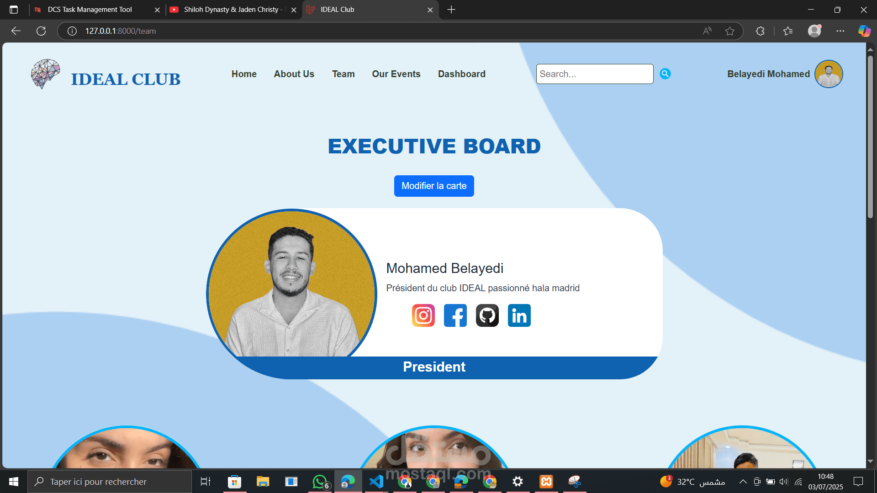Screen dimensions: 877x493
Task: Click the IDEAL CLUB title text
Action: point(126,79)
